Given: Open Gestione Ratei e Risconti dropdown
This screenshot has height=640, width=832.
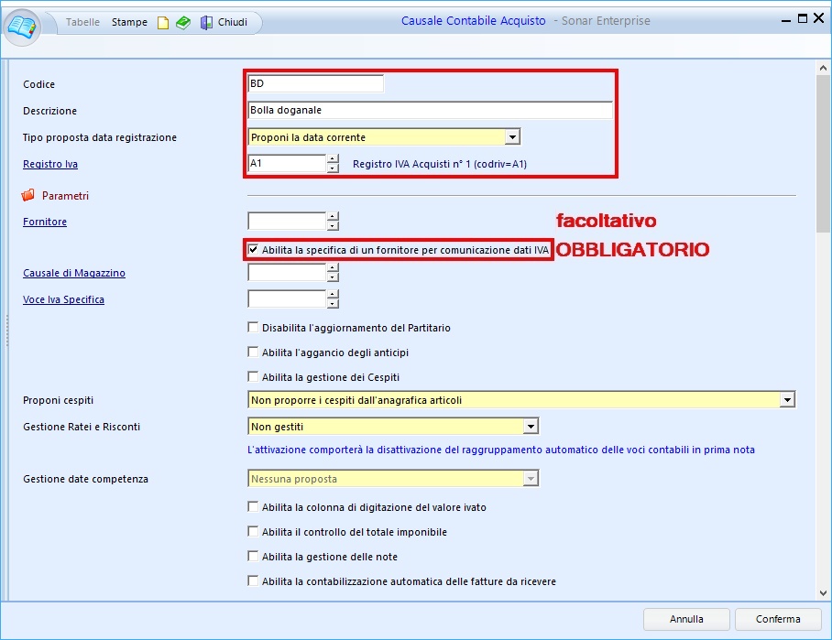Looking at the screenshot, I should 530,427.
